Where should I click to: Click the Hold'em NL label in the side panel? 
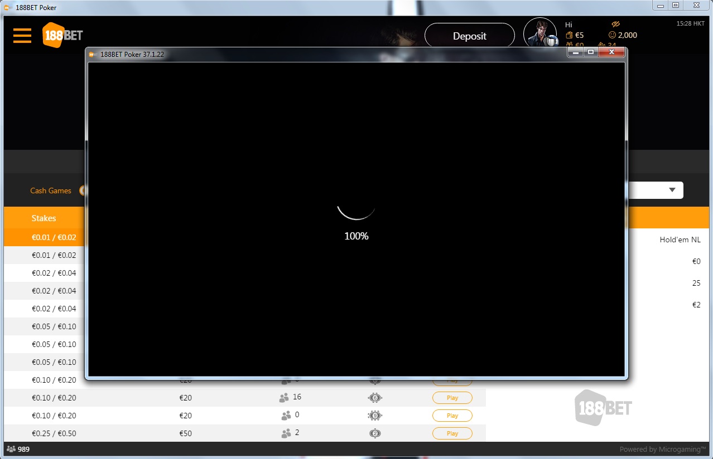tap(680, 240)
